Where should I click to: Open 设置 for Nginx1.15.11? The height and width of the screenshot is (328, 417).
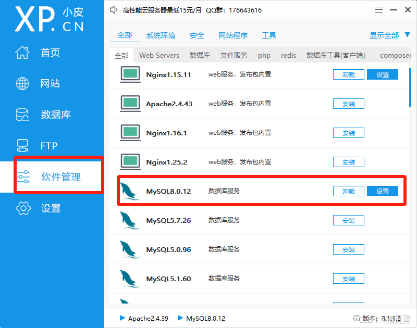[x=383, y=74]
